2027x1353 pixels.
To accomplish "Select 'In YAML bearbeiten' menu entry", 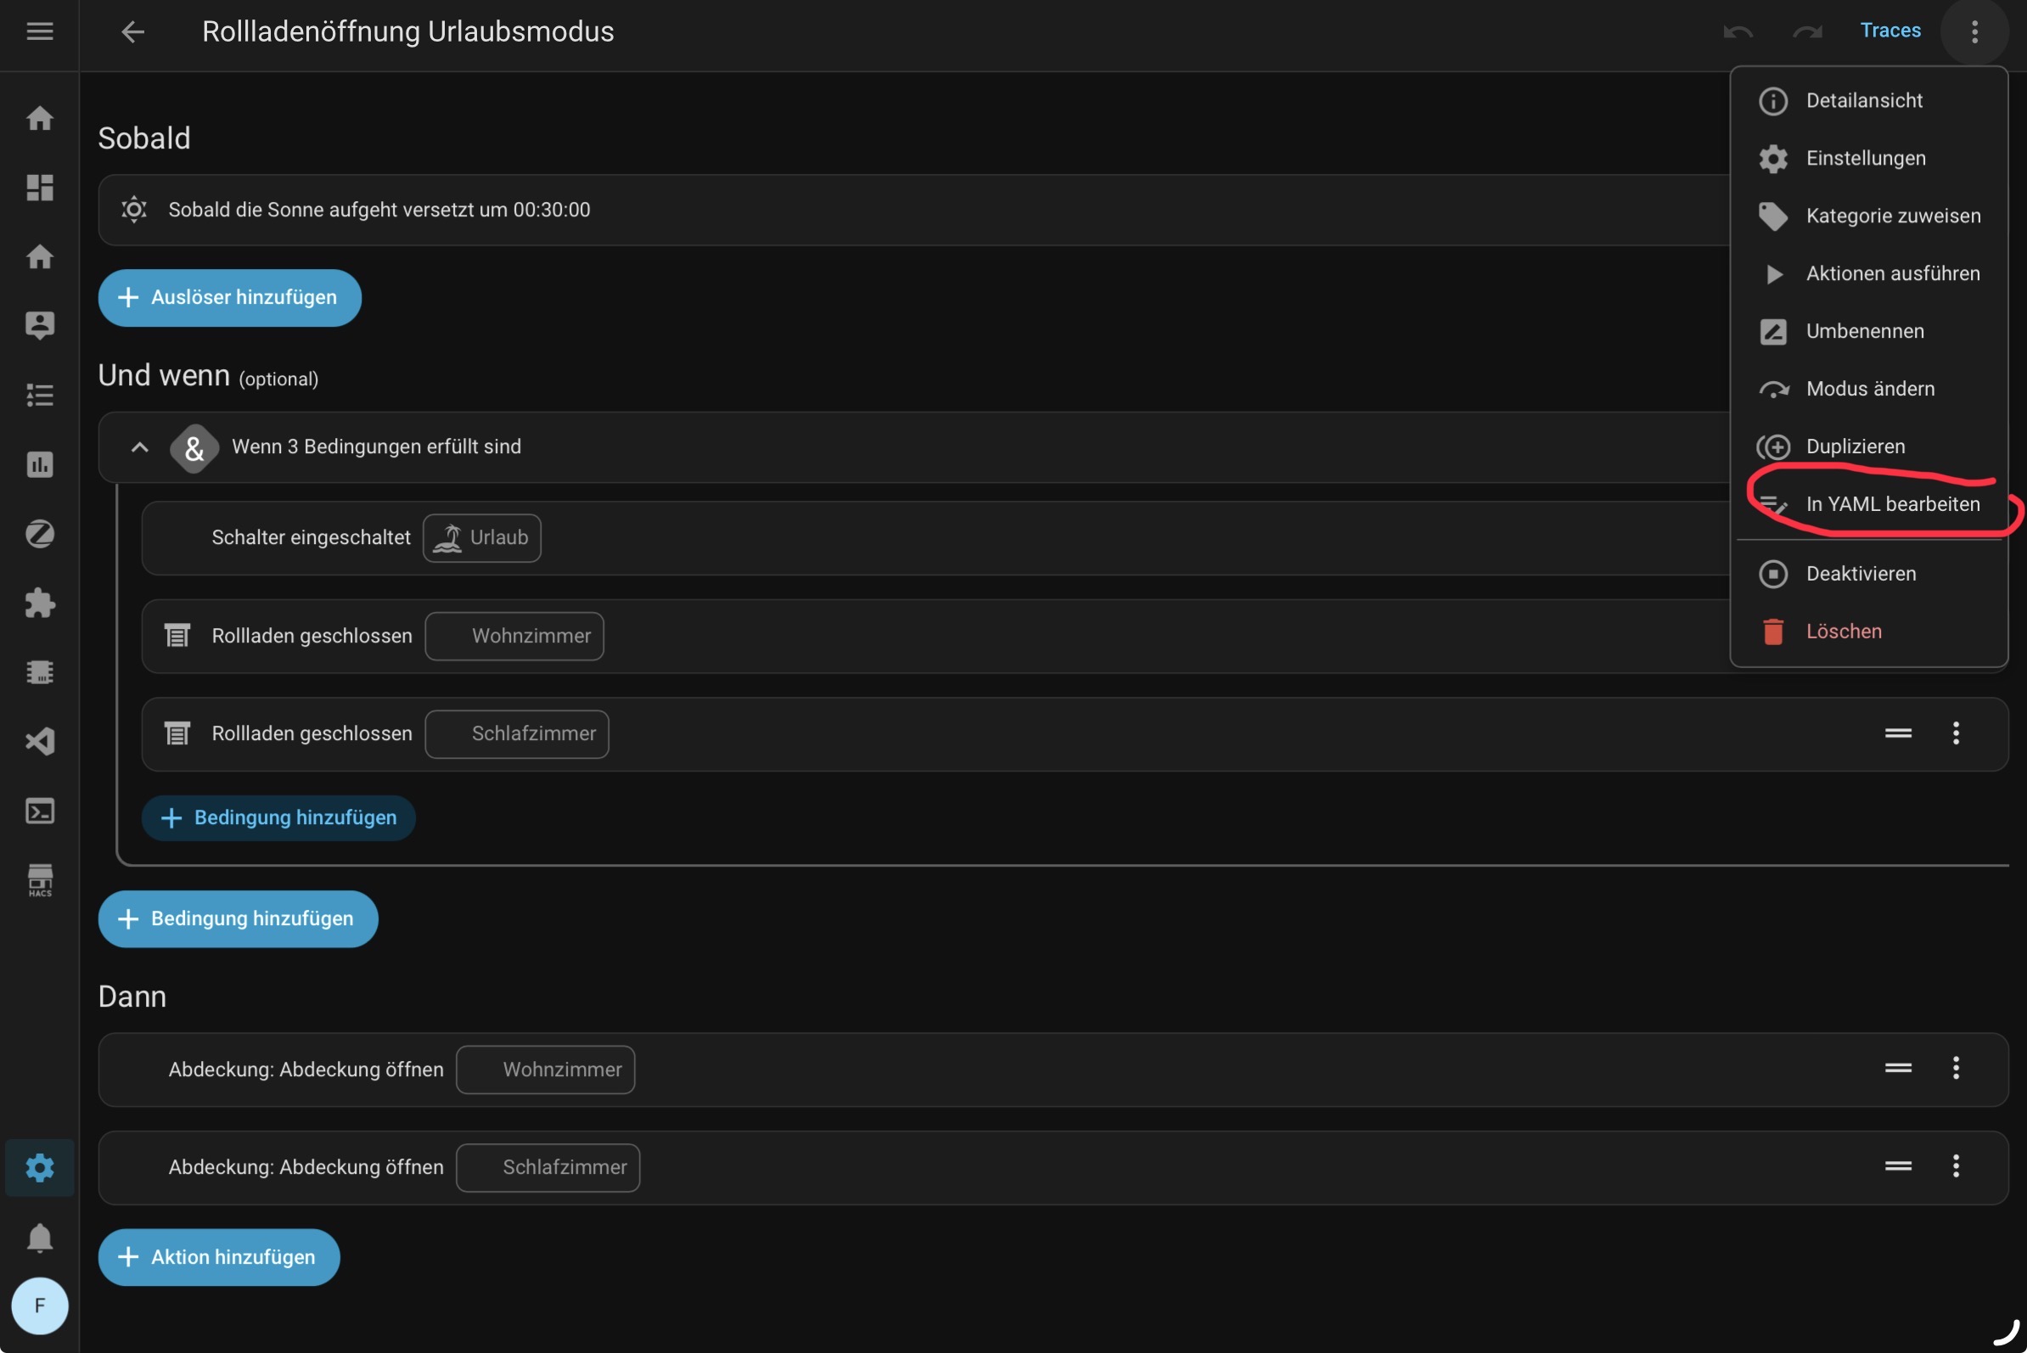I will pyautogui.click(x=1892, y=504).
